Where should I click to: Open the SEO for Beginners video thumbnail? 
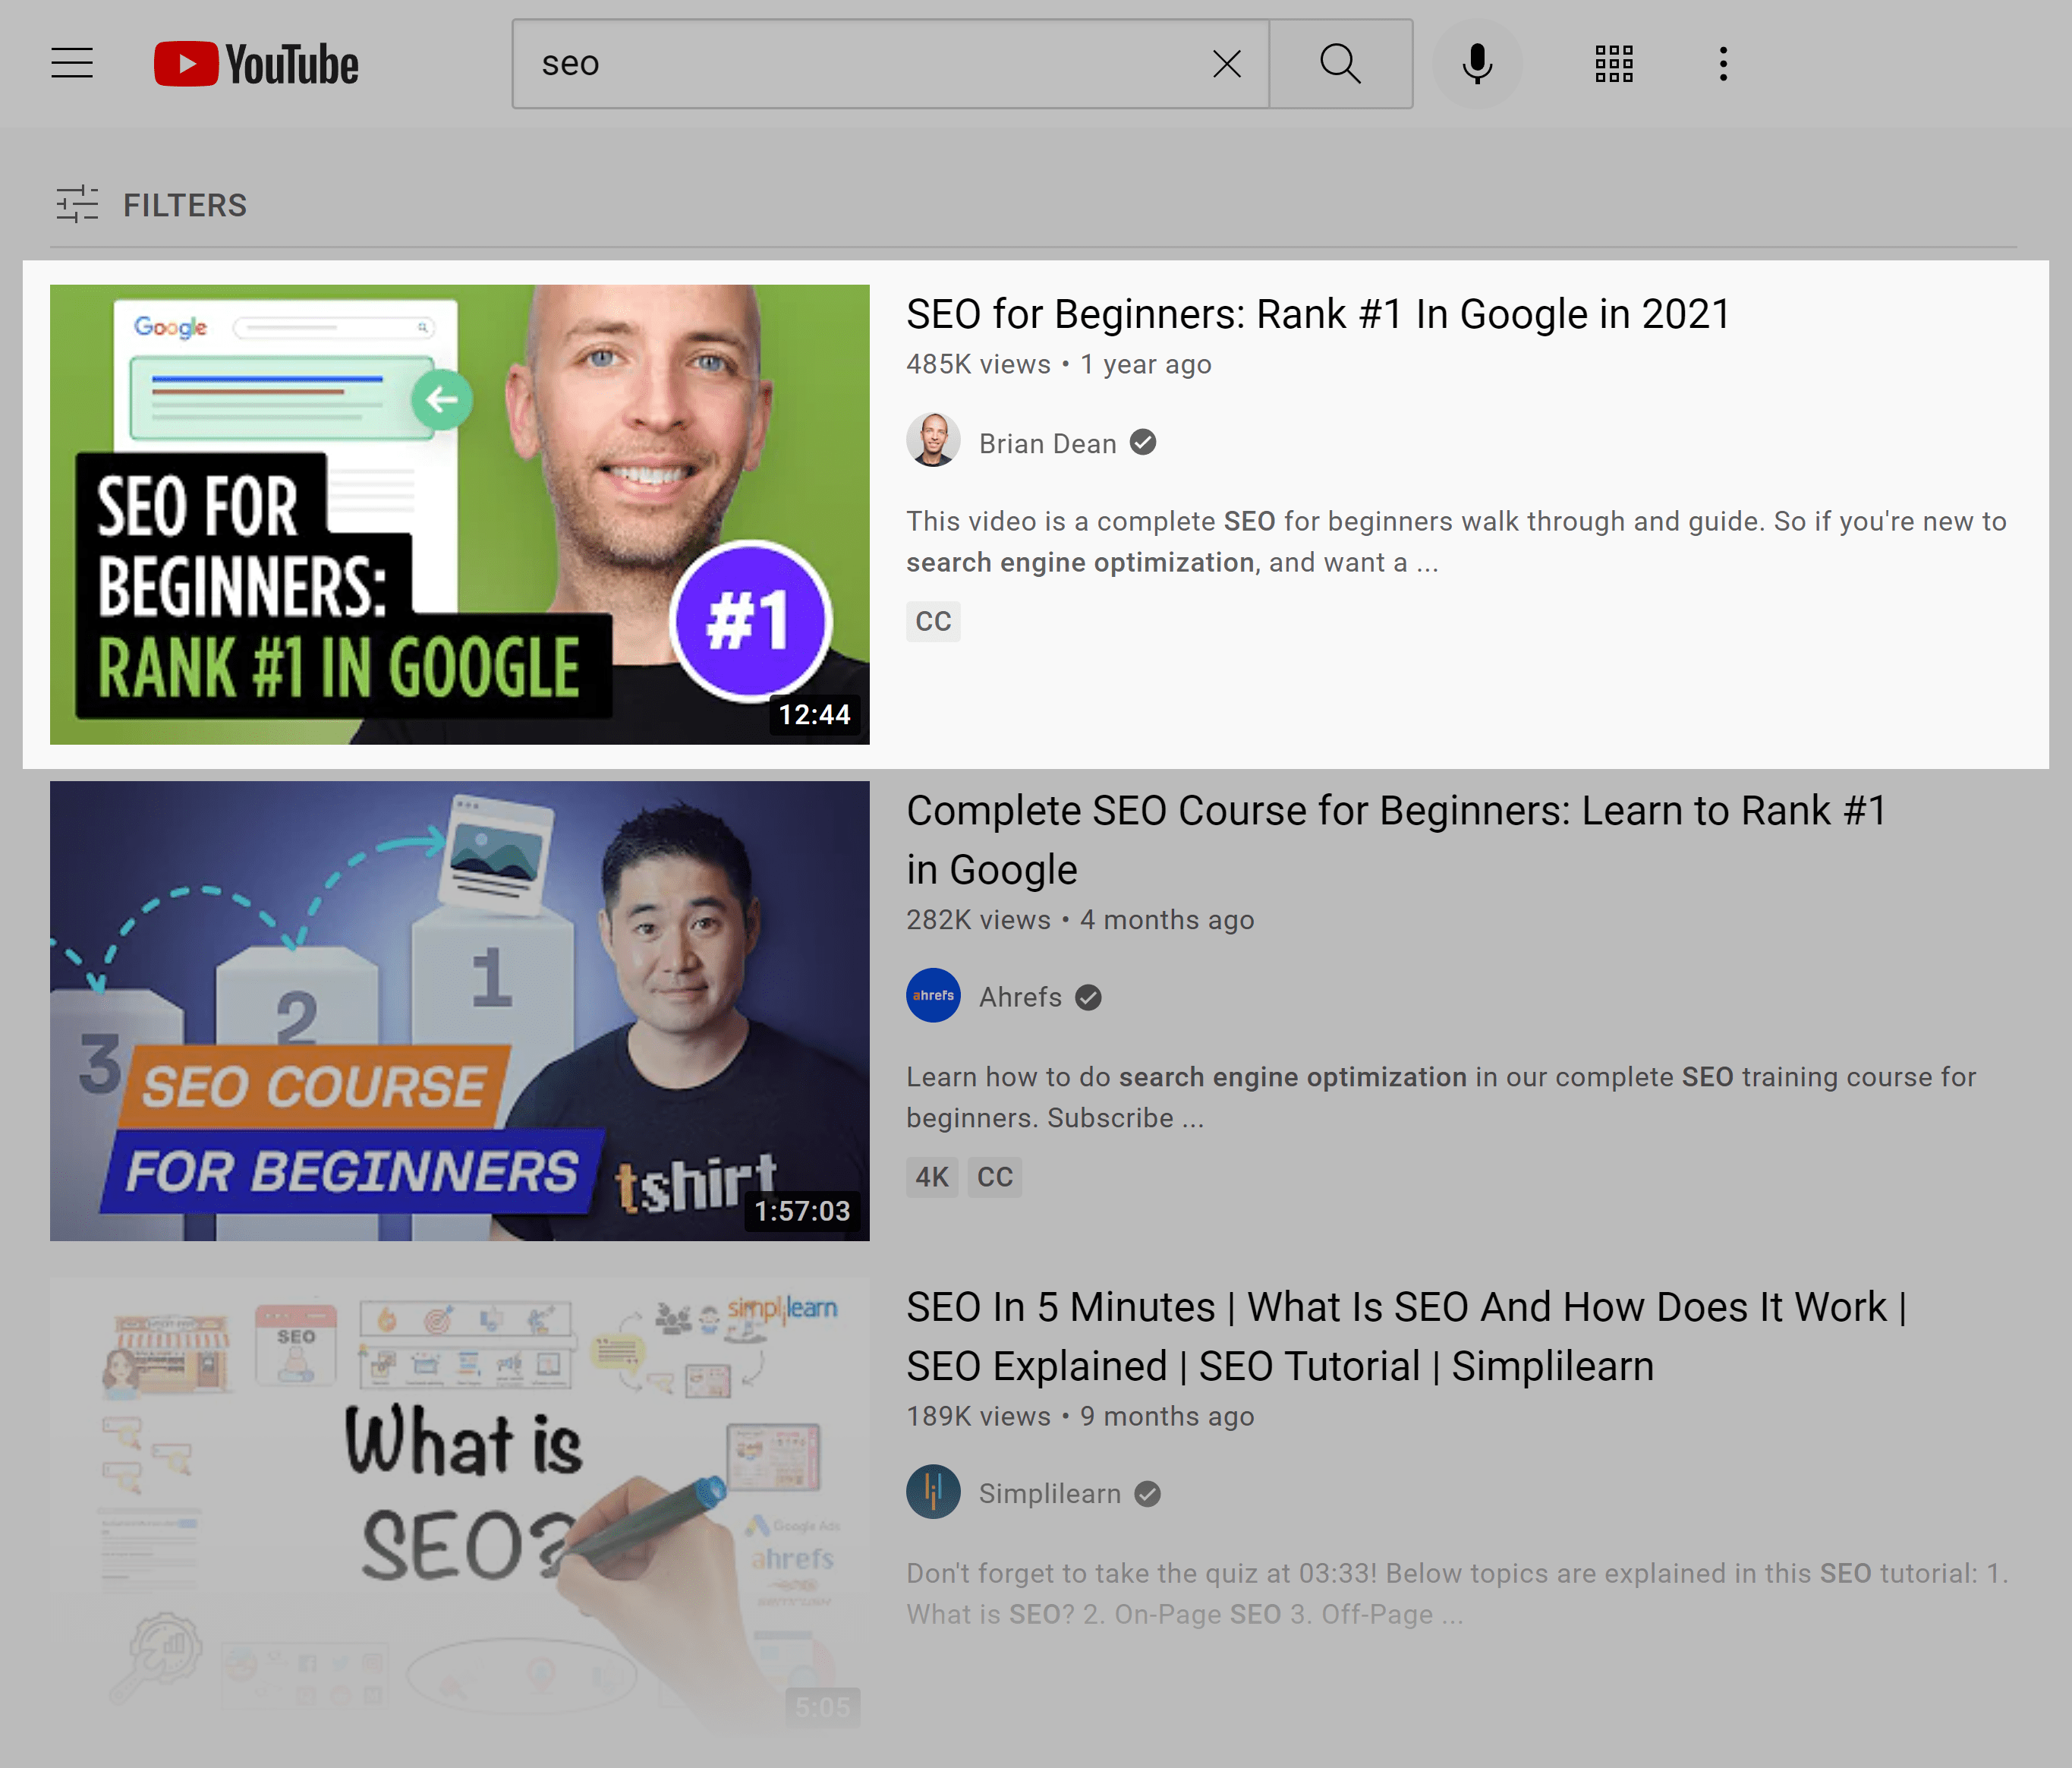pos(459,514)
